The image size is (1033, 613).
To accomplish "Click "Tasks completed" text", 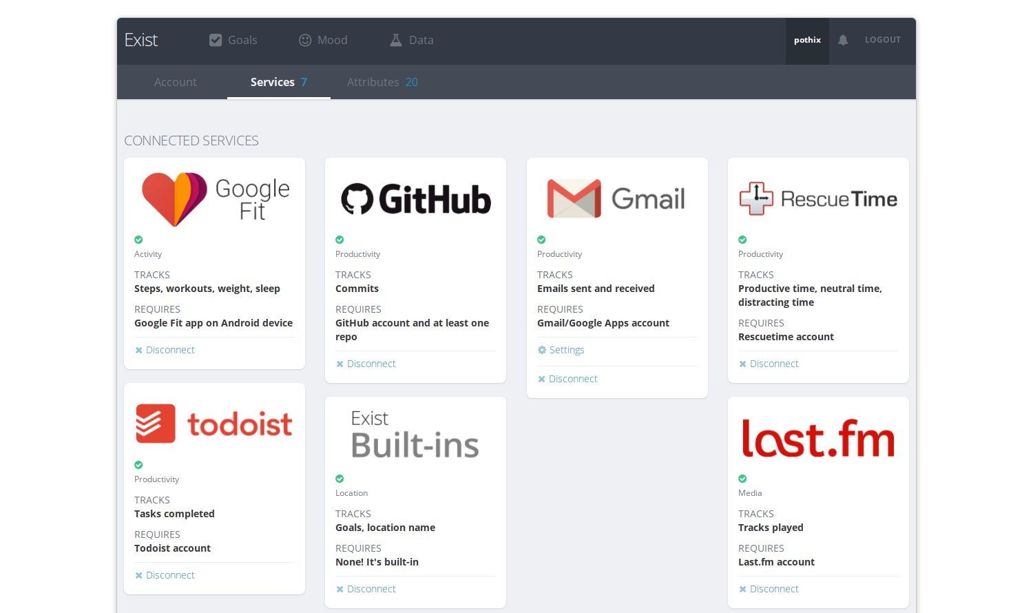I will tap(174, 514).
